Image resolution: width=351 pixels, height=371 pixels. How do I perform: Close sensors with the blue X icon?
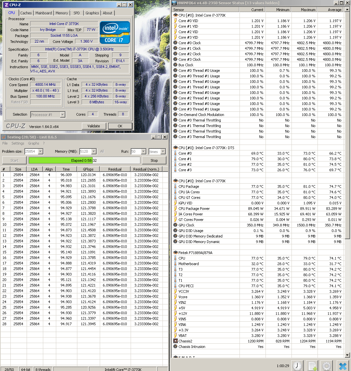pyautogui.click(x=343, y=366)
